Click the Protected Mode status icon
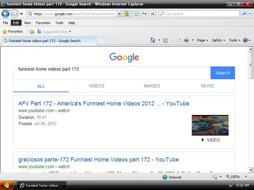The height and width of the screenshot is (190, 254). (215, 177)
